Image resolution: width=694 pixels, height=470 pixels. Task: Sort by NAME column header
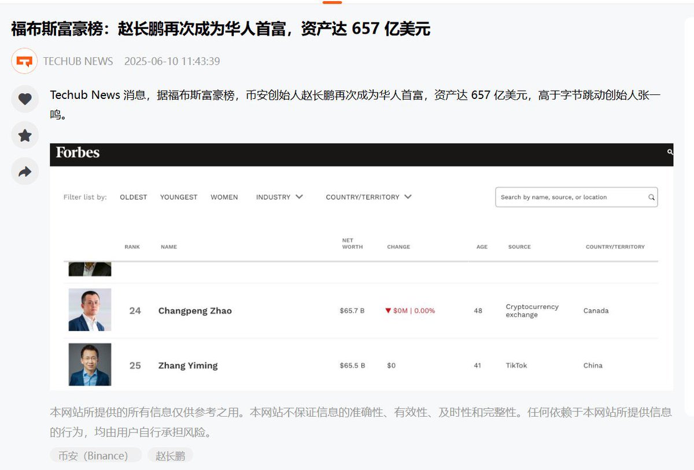(x=169, y=247)
